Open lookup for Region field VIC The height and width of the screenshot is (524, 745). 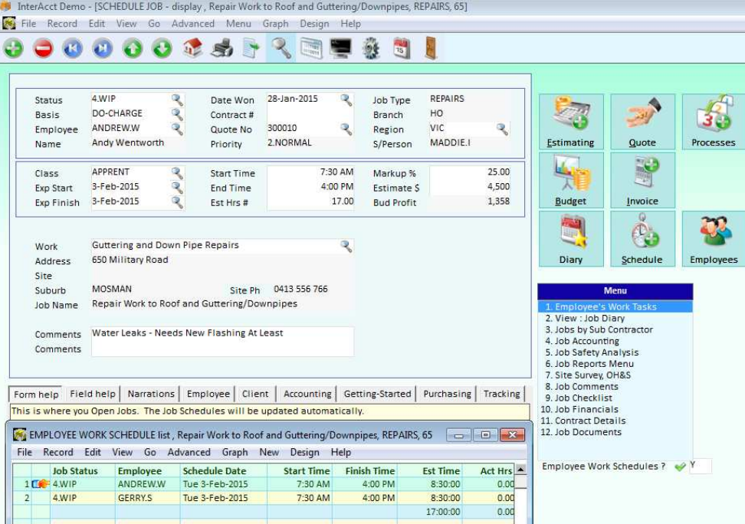(x=502, y=128)
